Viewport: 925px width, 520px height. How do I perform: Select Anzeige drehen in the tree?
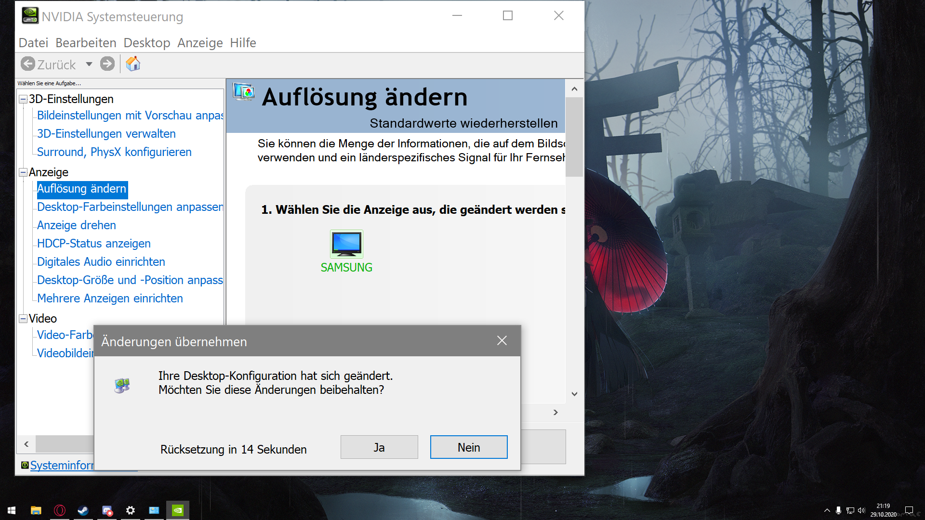tap(77, 225)
